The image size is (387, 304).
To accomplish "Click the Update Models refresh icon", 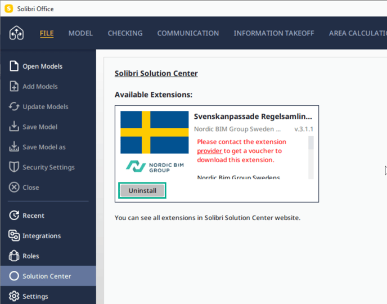I will point(14,107).
